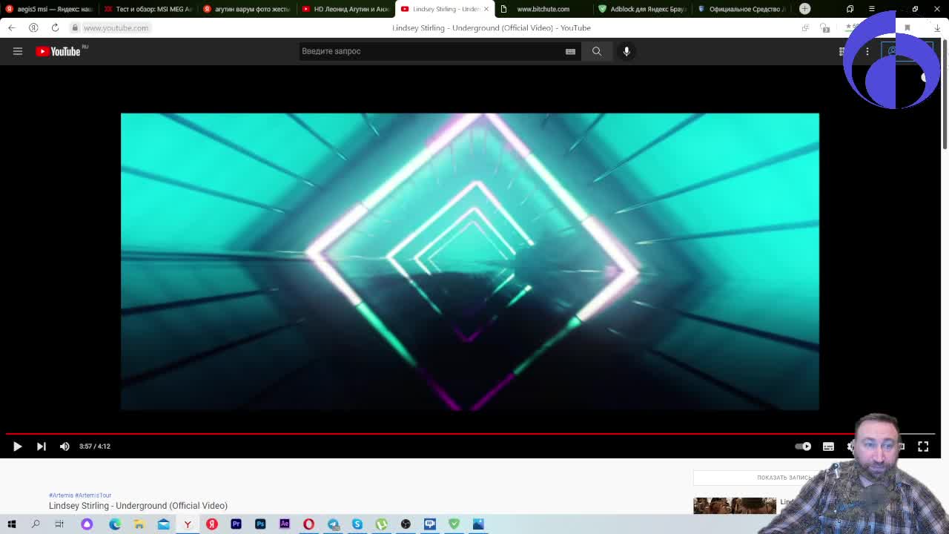Open Opera browser from taskbar

tap(308, 524)
